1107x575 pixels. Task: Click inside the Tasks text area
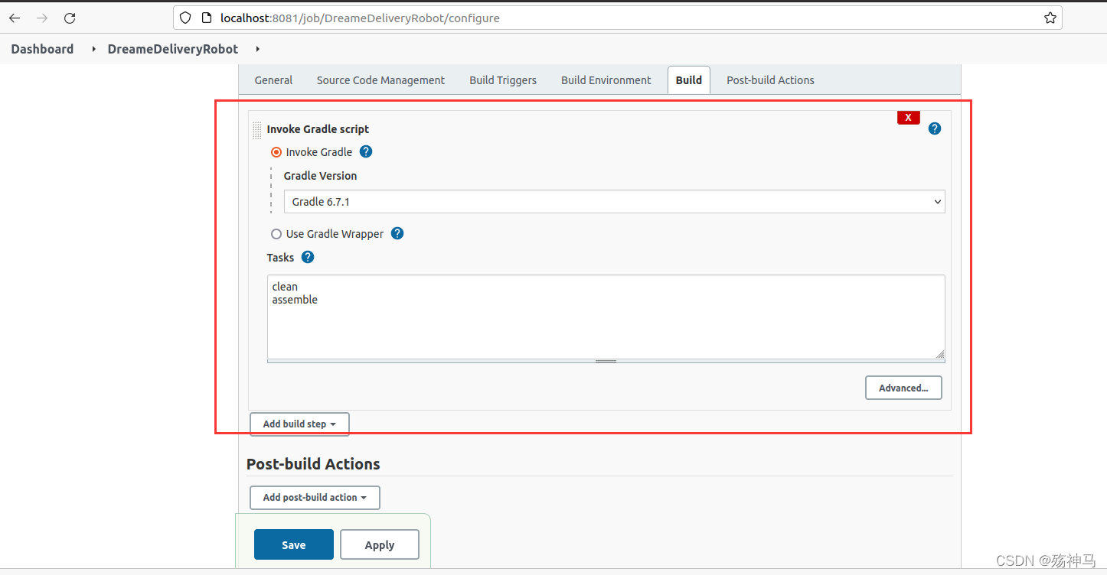coord(606,317)
